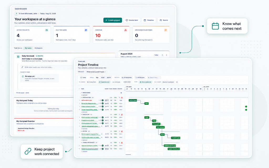
Task: Click assignee avatar on Publish launch announcement row
Action: click(x=103, y=149)
